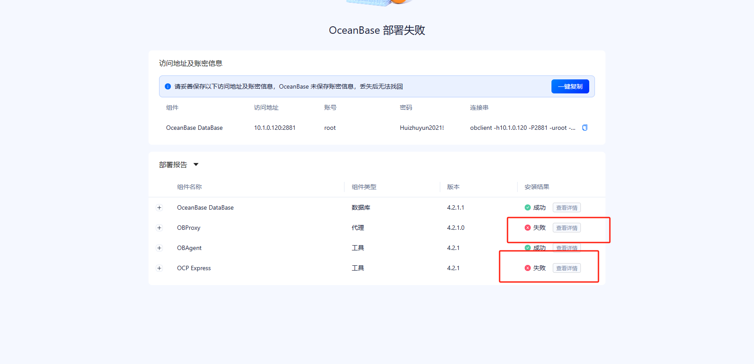754x364 pixels.
Task: Open 查看详情 for OceanBase DataBase
Action: pos(567,207)
